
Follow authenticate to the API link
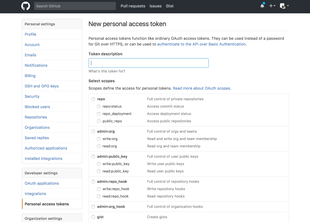pyautogui.click(x=201, y=44)
